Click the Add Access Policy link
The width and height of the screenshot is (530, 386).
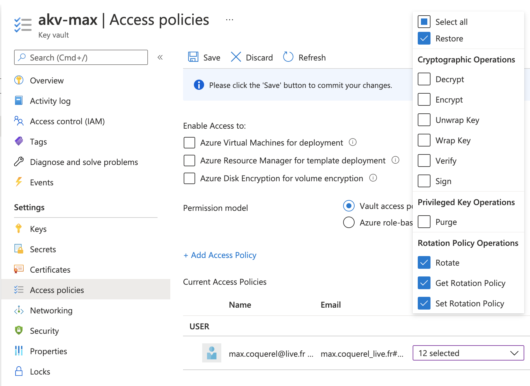(x=219, y=255)
